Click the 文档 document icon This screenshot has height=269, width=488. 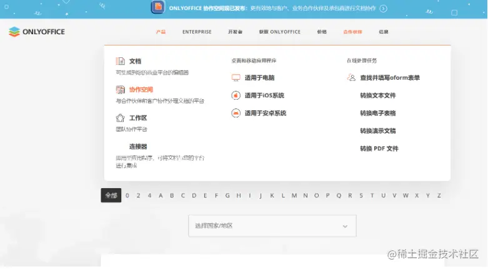click(x=121, y=61)
